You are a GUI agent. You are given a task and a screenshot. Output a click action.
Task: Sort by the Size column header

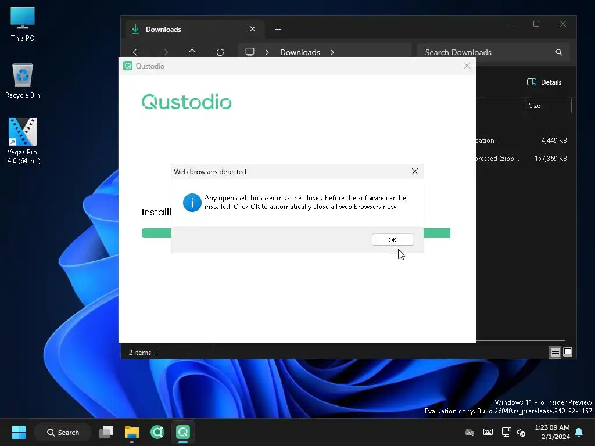pos(548,106)
